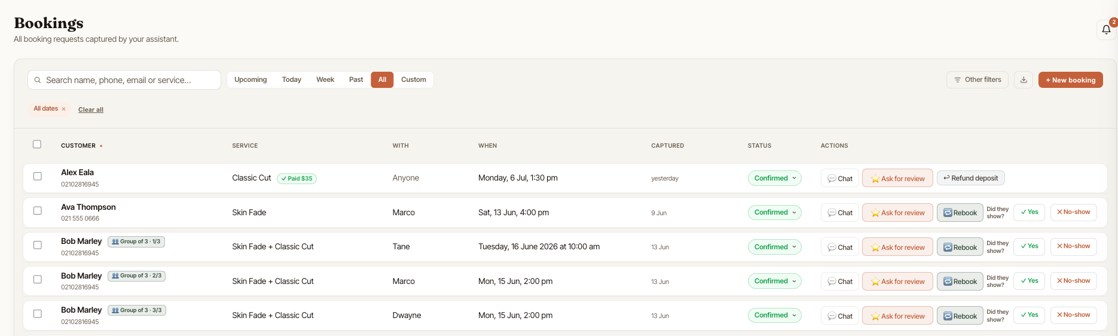Open customer Ava Thompson
The image size is (1118, 336).
88,207
